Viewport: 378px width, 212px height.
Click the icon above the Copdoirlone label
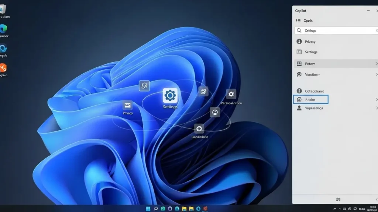(199, 128)
